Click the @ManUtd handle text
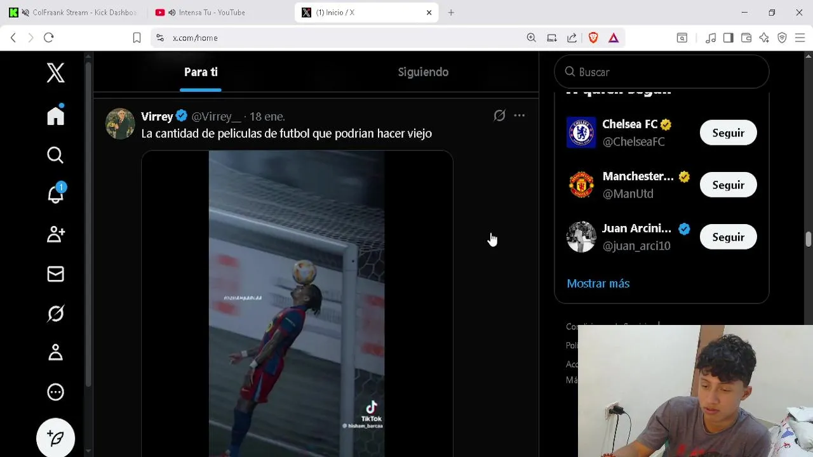813x457 pixels. (x=628, y=194)
